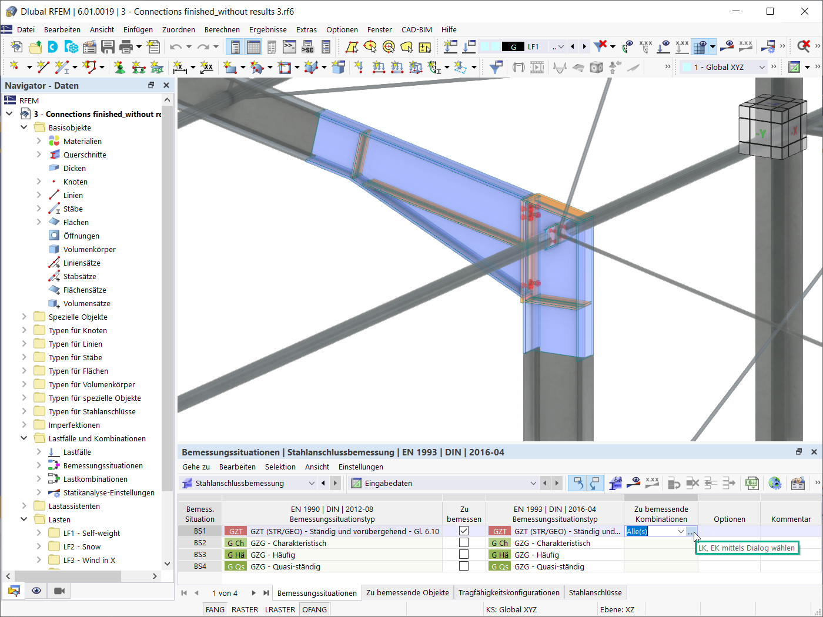Click the ellipsis dialog button beside Alle(s)
Screen dimensions: 823x617
coord(691,531)
